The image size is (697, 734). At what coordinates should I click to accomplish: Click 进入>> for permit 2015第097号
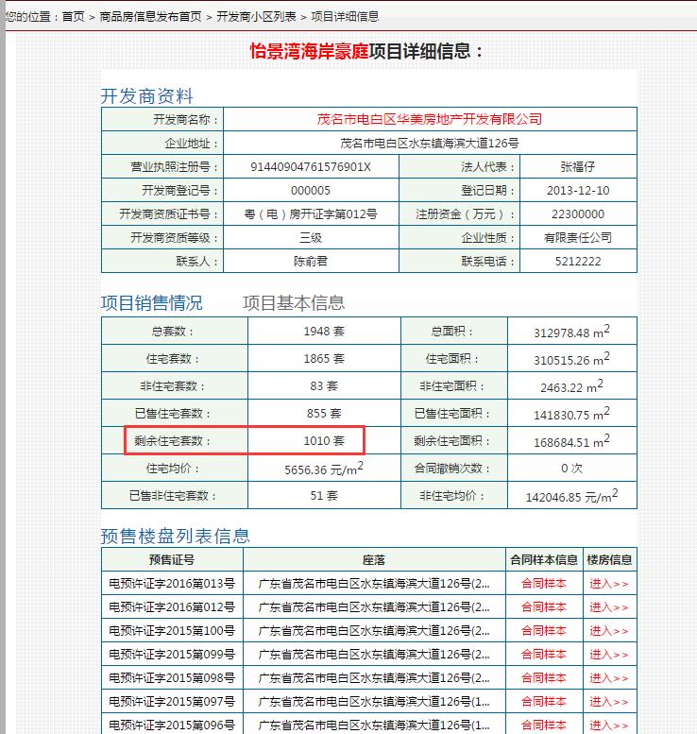(609, 702)
